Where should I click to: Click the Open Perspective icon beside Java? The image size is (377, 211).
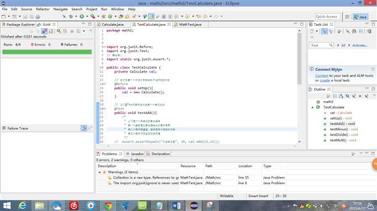(347, 16)
